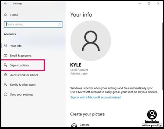
Task: Open Family & other users
Action: pos(23,85)
